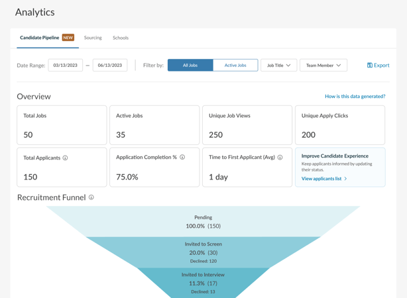Click info icon beside Time to First Applicant
The height and width of the screenshot is (298, 407).
coord(280,158)
